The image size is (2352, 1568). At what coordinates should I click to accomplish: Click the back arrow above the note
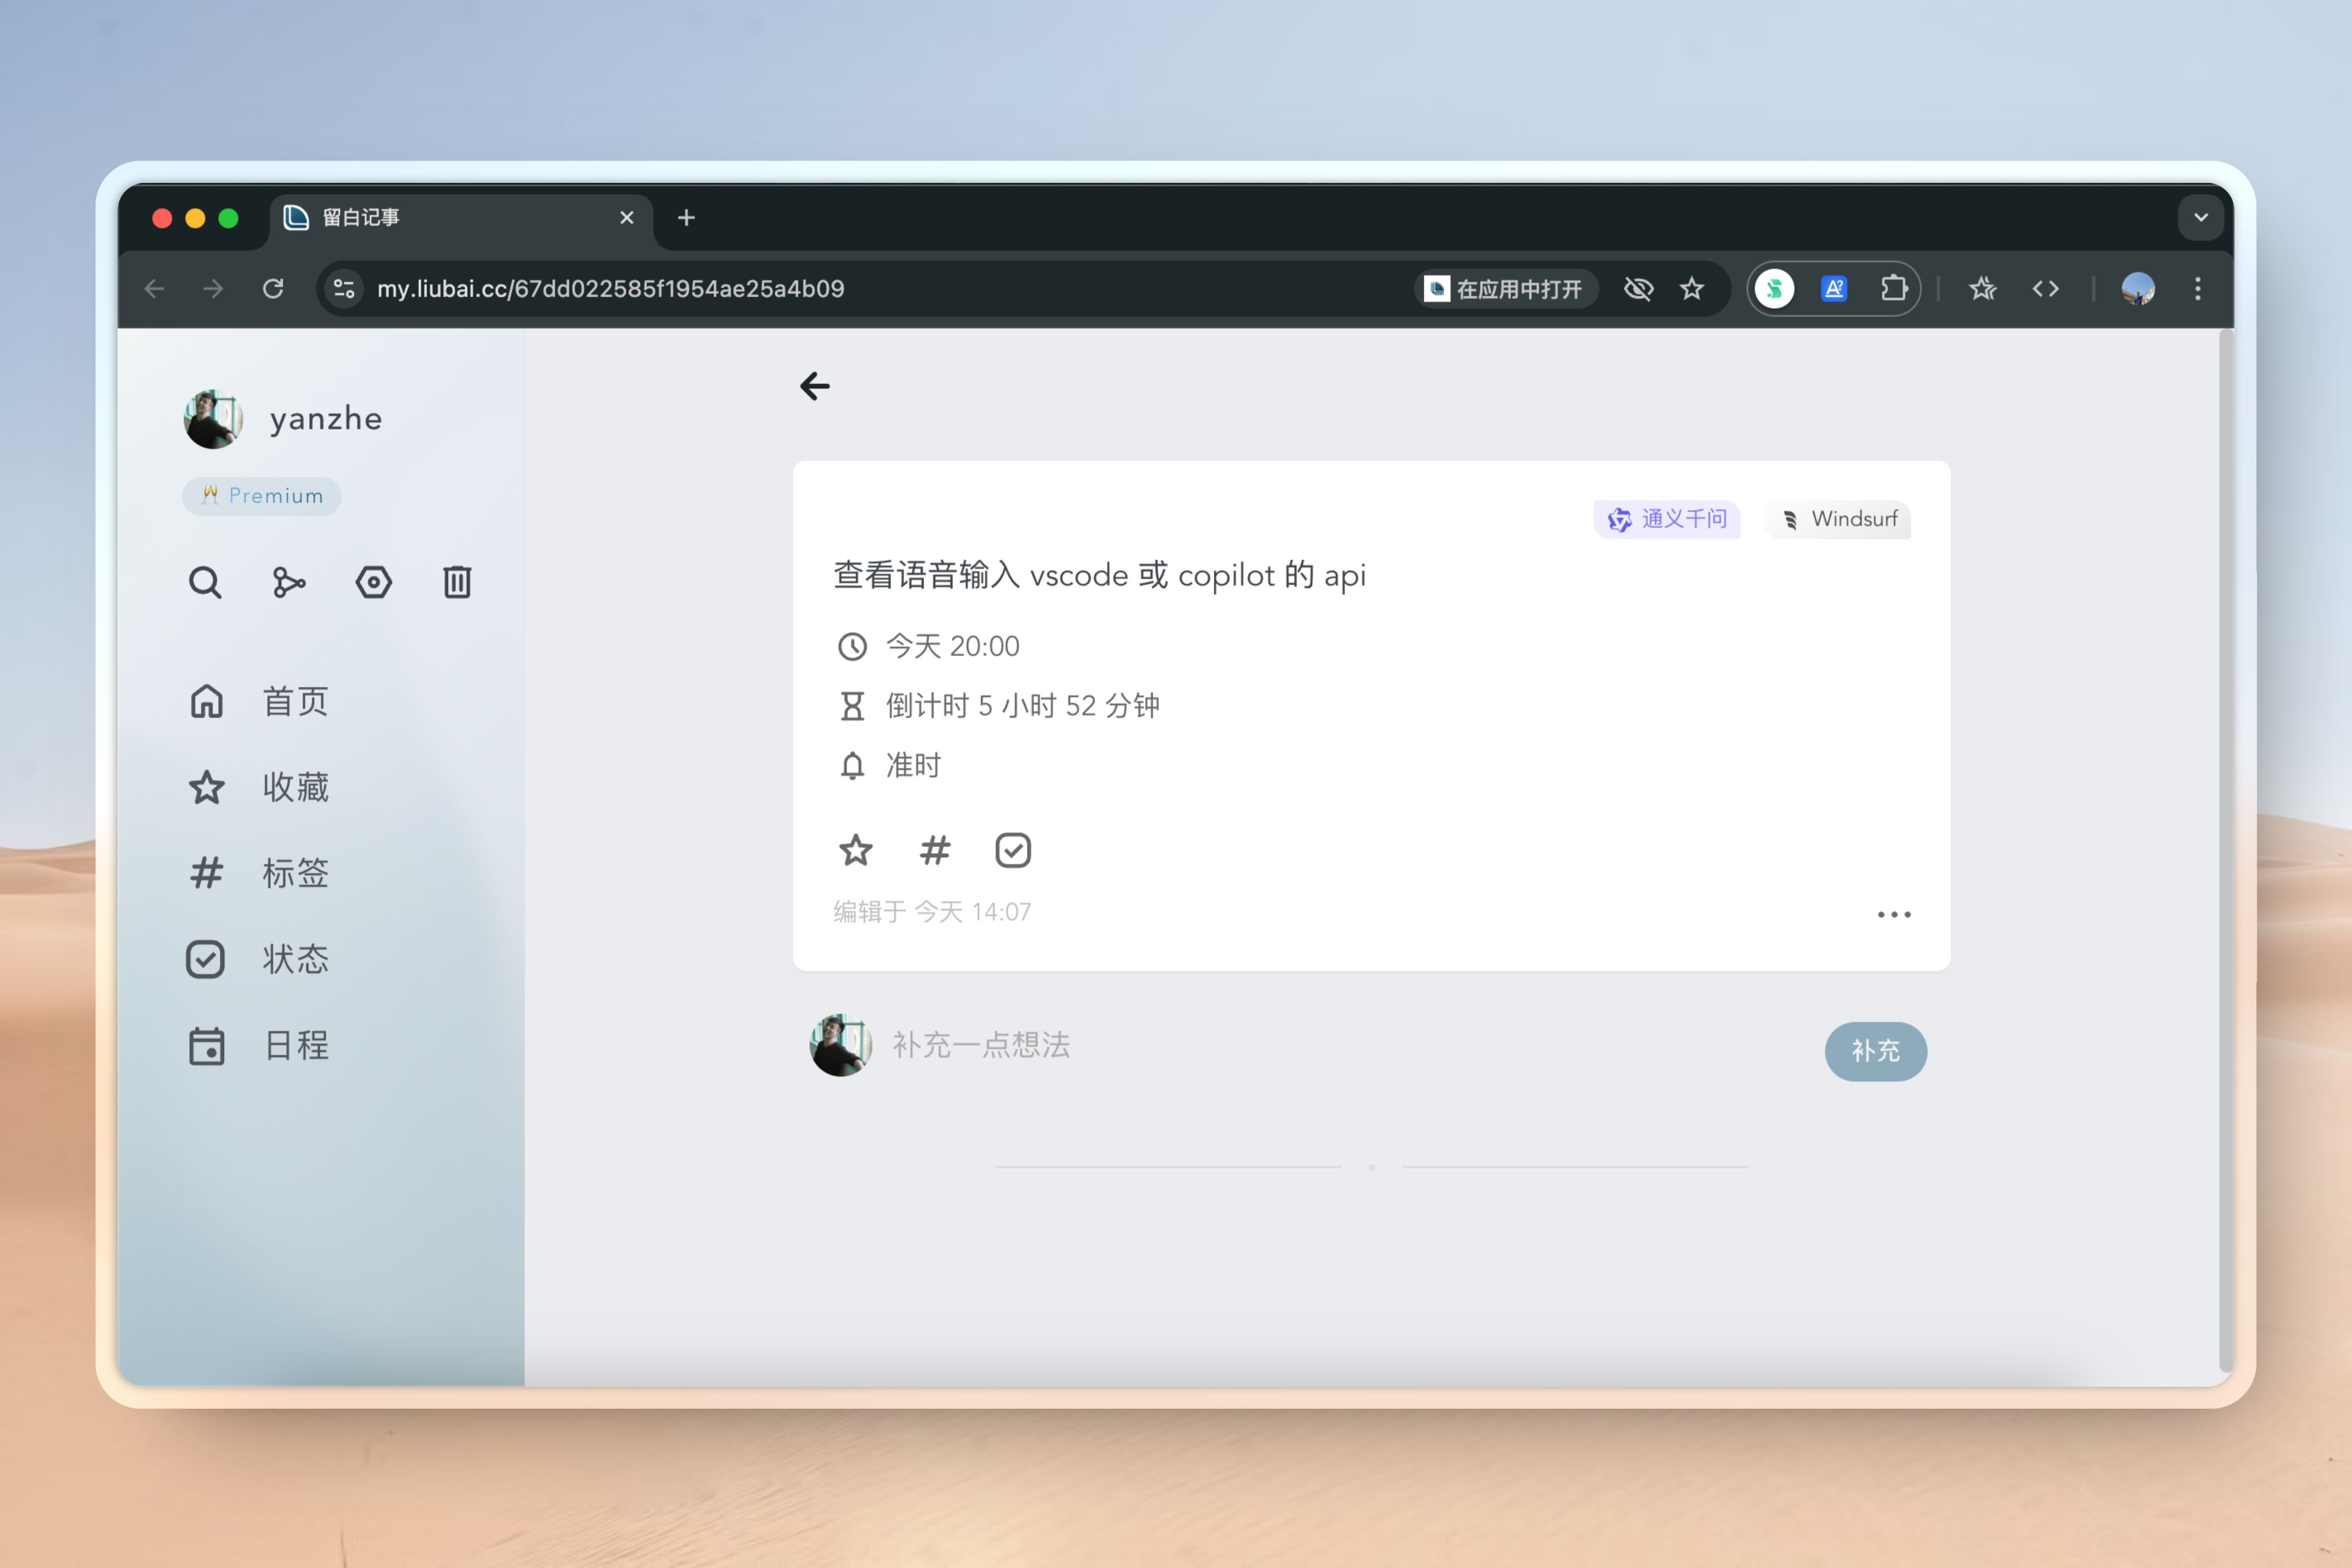point(815,386)
